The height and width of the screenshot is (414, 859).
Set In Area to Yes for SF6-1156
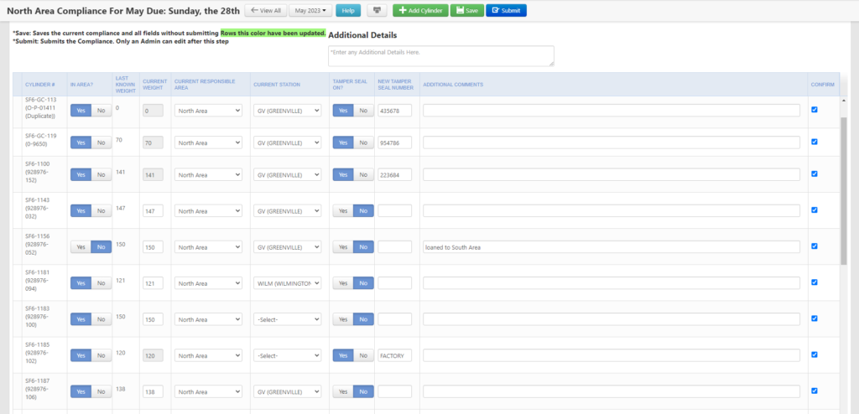pyautogui.click(x=81, y=247)
